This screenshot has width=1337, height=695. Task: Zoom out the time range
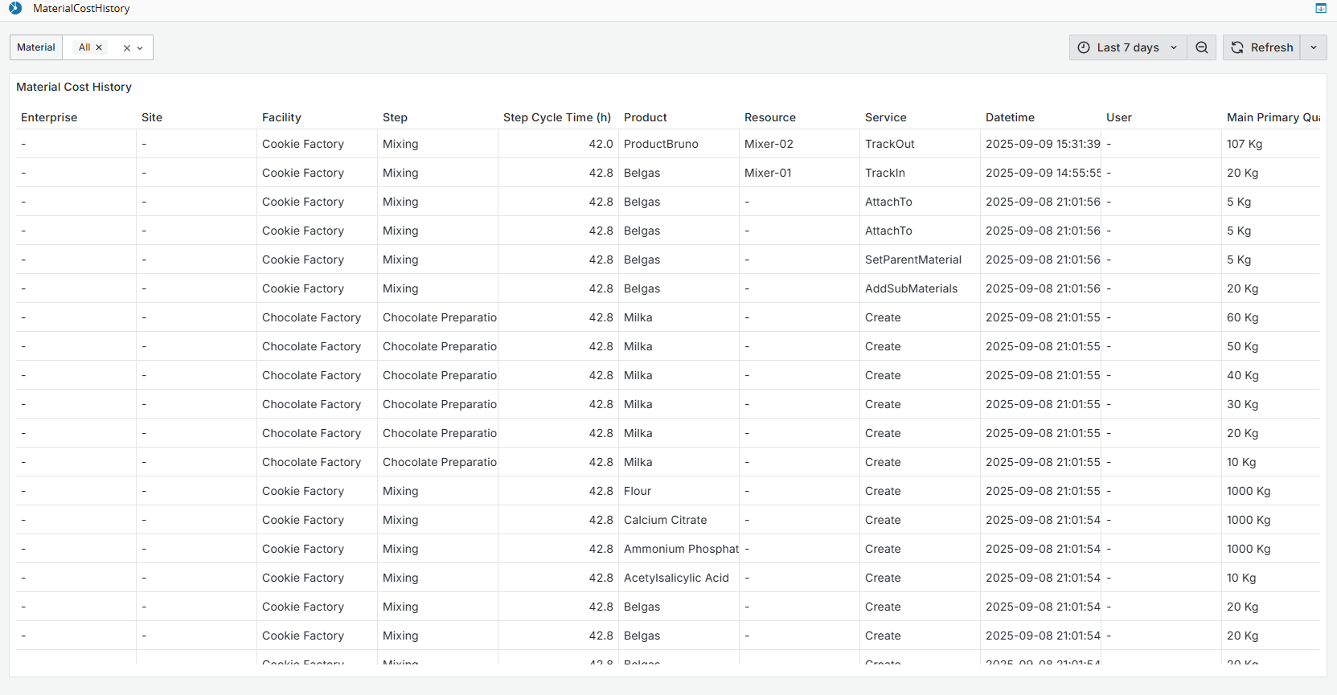point(1201,47)
